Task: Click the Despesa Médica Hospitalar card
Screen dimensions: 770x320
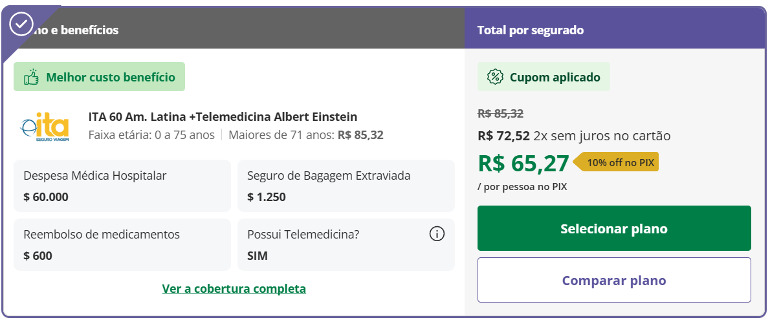Action: coord(122,186)
